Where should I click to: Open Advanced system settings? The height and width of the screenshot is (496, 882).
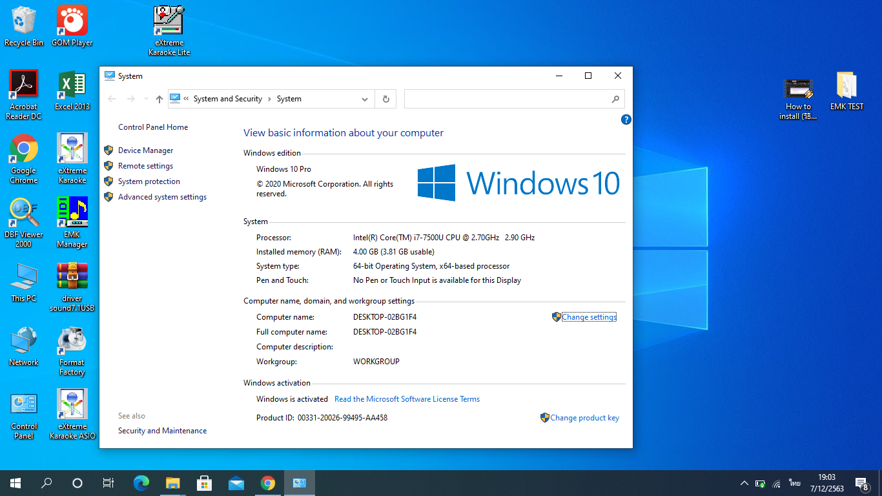pyautogui.click(x=162, y=197)
